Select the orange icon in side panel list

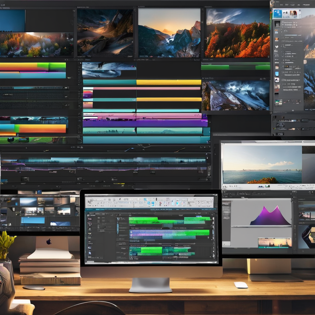click(277, 39)
